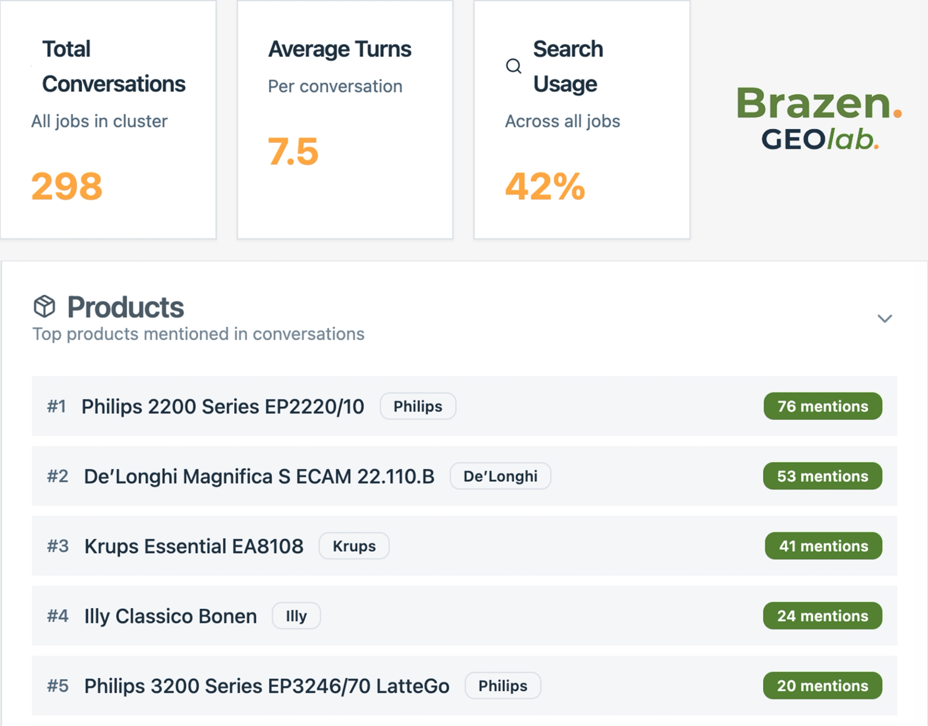Collapse the Products section chevron

[884, 318]
